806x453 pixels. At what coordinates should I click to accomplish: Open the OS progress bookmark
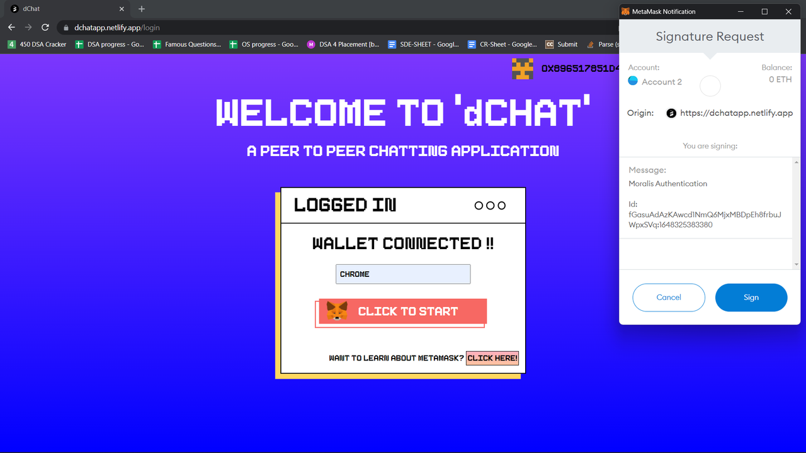point(264,44)
